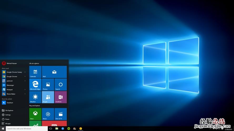This screenshot has width=234, height=131.
Task: Open File Explorer folder icon on taskbar
Action: (57, 129)
